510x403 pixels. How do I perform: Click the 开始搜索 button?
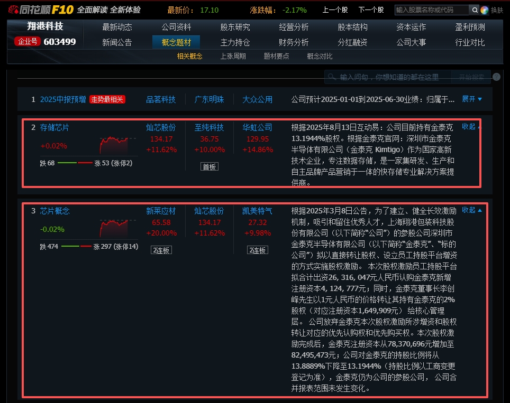coord(471,77)
